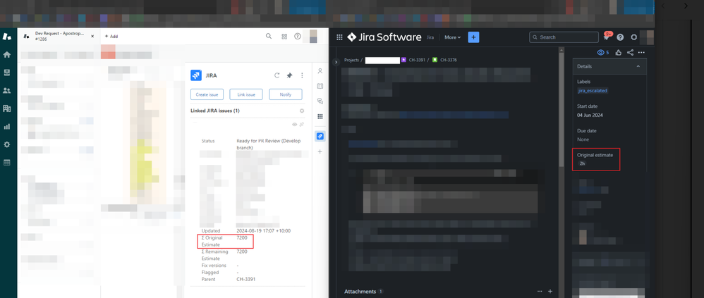Add an attachment with plus icon
Screen dimensions: 704x298
pyautogui.click(x=550, y=291)
